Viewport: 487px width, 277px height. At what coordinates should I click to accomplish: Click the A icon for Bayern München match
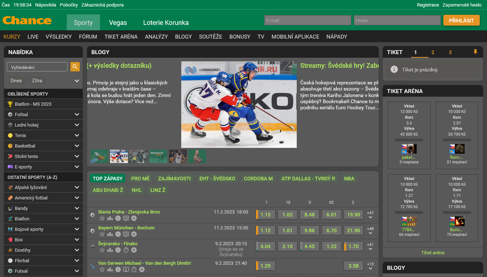pyautogui.click(x=134, y=234)
